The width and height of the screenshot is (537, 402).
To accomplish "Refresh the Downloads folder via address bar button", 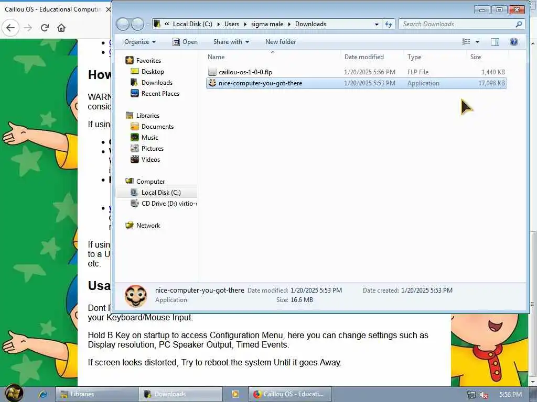I will 389,24.
